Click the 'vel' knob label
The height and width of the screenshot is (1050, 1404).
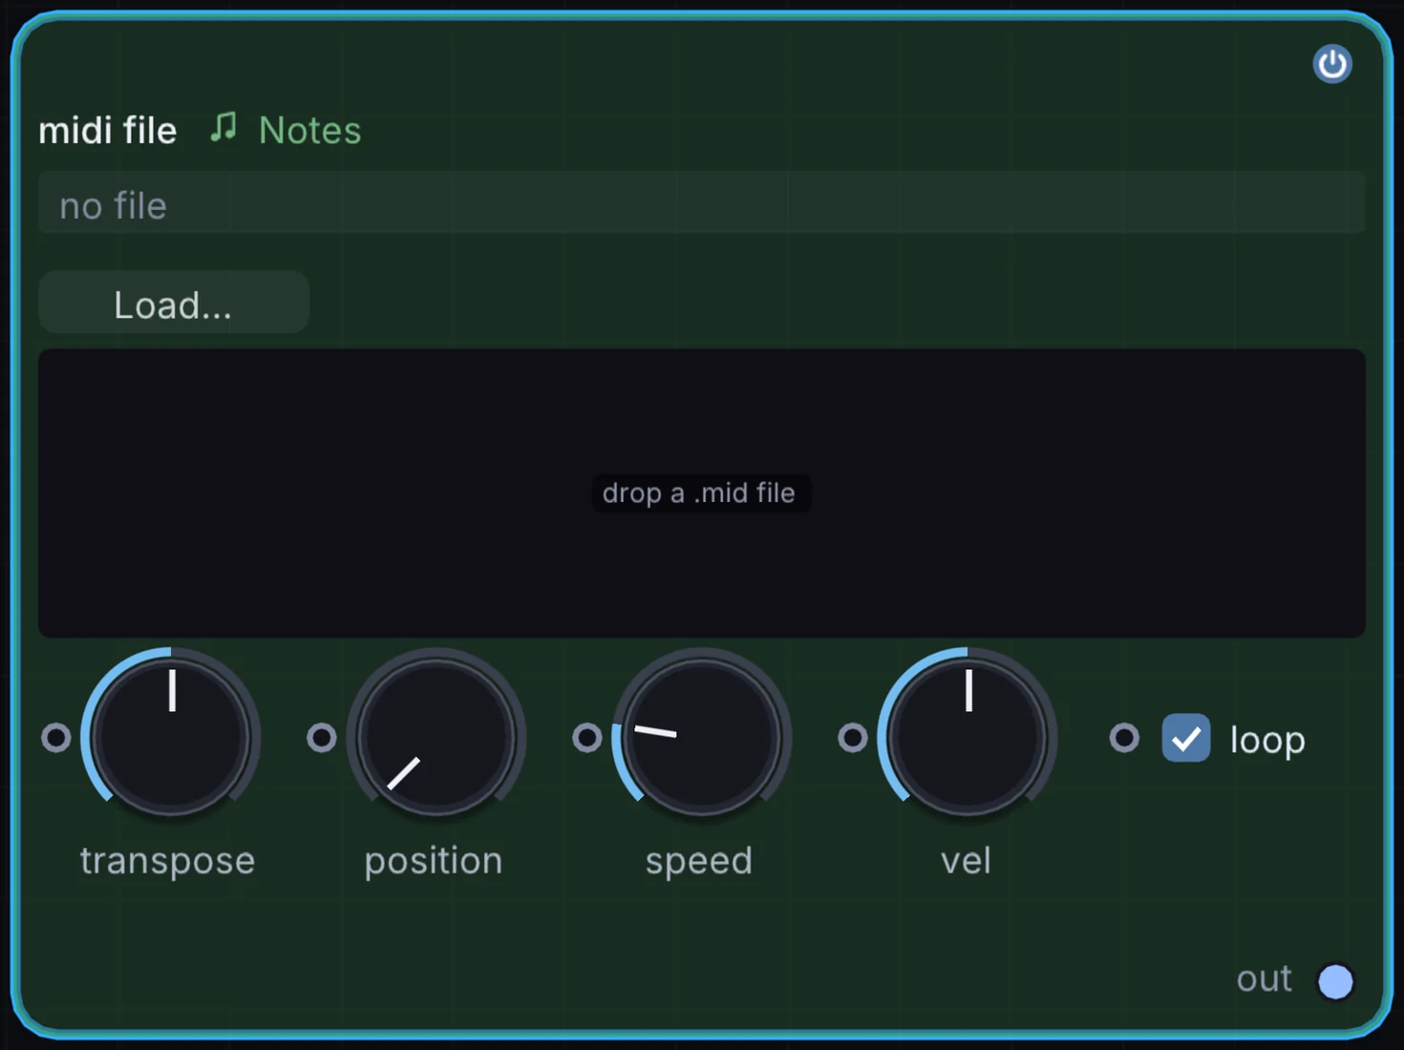coord(966,861)
